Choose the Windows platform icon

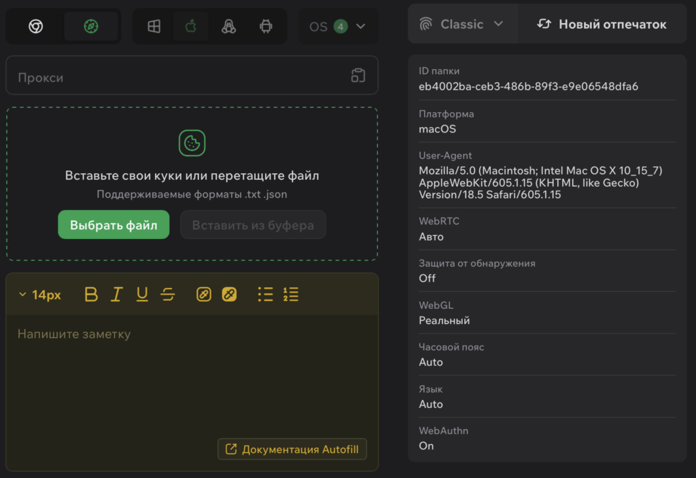tap(154, 26)
